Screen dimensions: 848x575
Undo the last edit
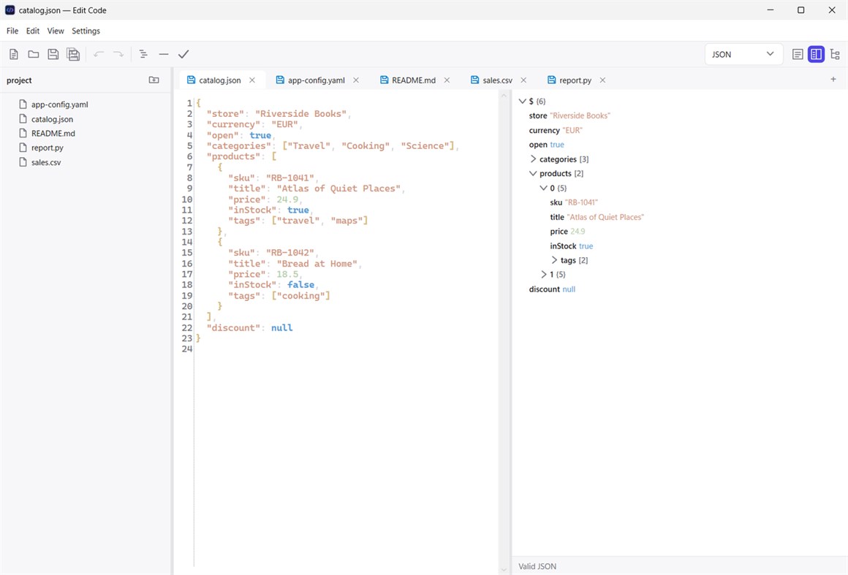(x=99, y=54)
